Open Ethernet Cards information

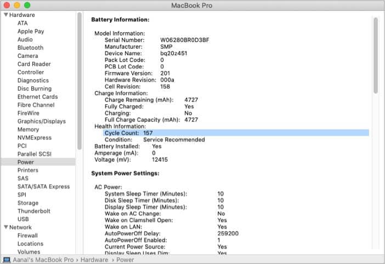click(x=37, y=97)
